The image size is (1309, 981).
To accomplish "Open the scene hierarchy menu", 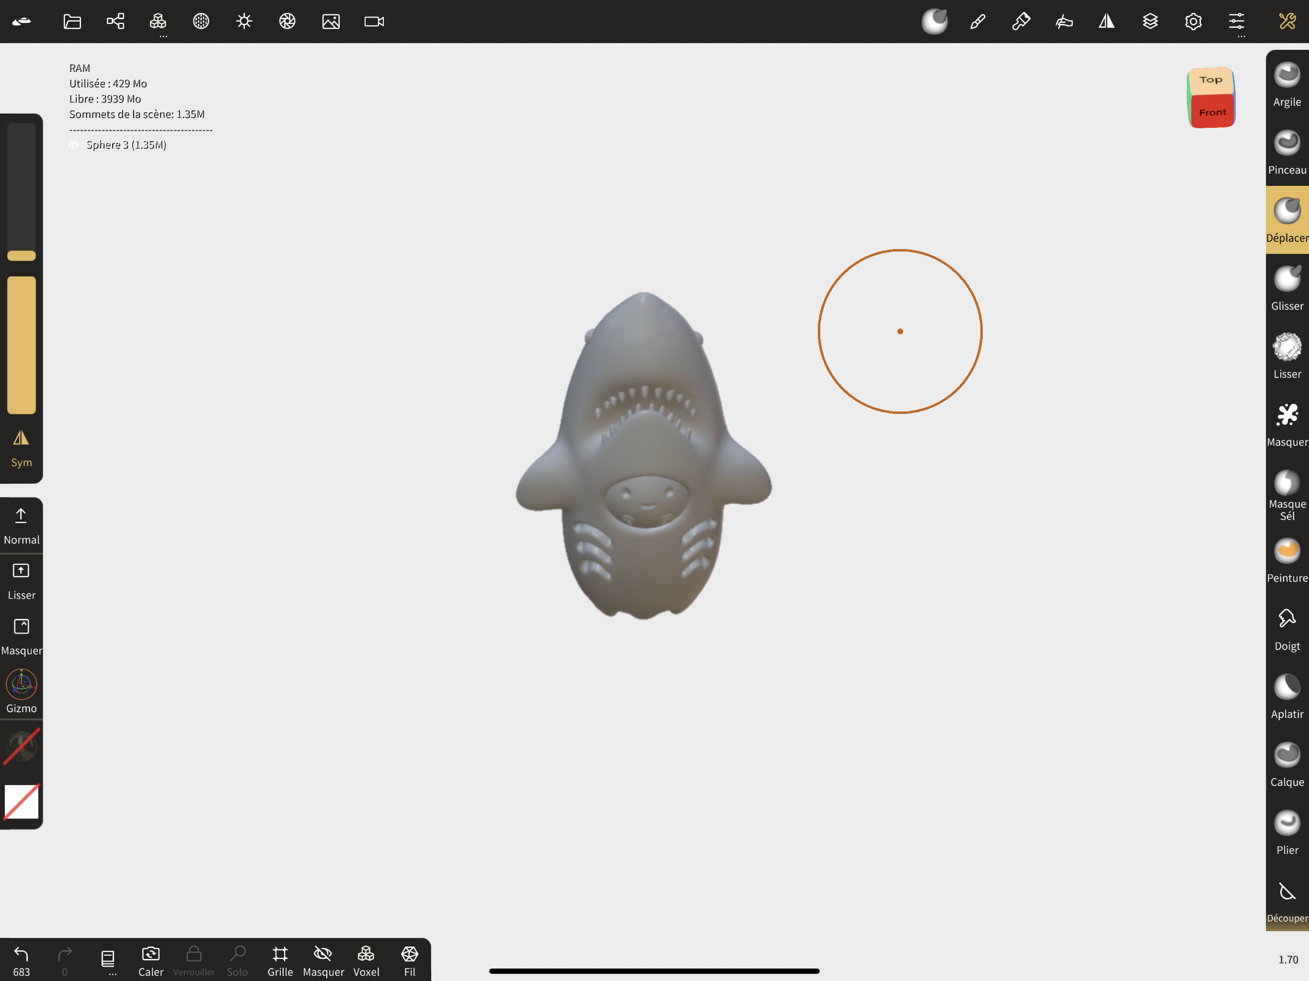I will (115, 21).
